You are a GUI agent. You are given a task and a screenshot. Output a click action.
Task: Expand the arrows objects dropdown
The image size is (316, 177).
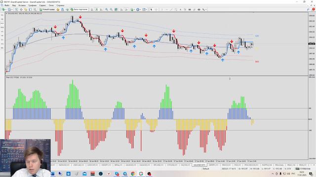pos(206,9)
